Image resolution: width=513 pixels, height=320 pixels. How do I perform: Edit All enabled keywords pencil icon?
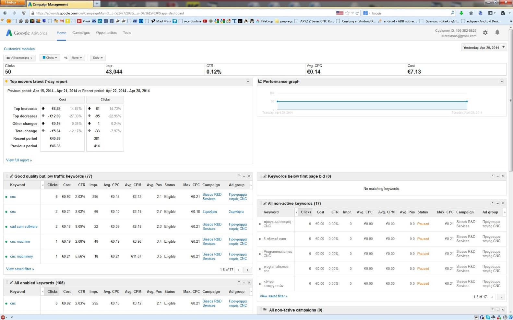(11, 282)
